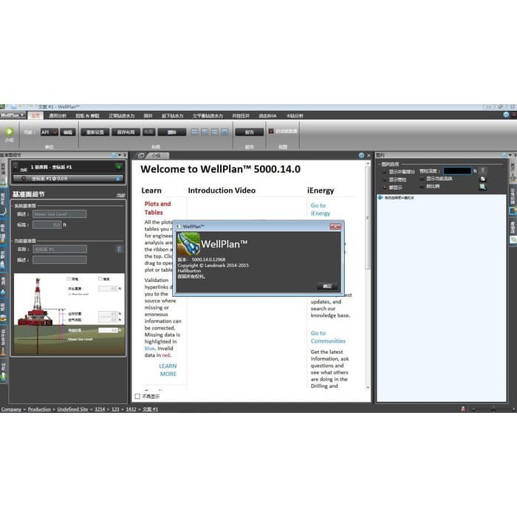Screen dimensions: 517x517
Task: Select the first window layout icon in ribbon
Action: [x=194, y=132]
